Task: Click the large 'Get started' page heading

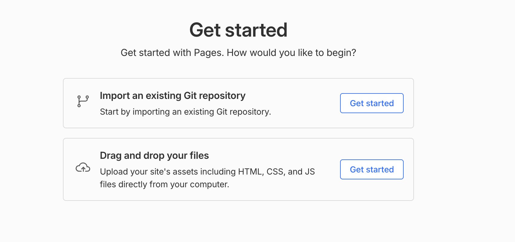Action: click(x=238, y=30)
